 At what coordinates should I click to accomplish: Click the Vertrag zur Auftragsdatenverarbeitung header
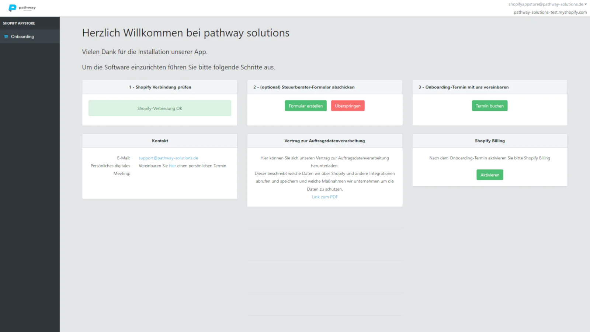click(x=324, y=141)
